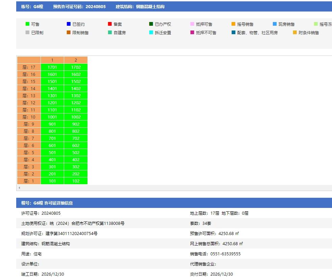The height and width of the screenshot is (277, 332).
Task: Select unit 1502
Action: point(76,82)
